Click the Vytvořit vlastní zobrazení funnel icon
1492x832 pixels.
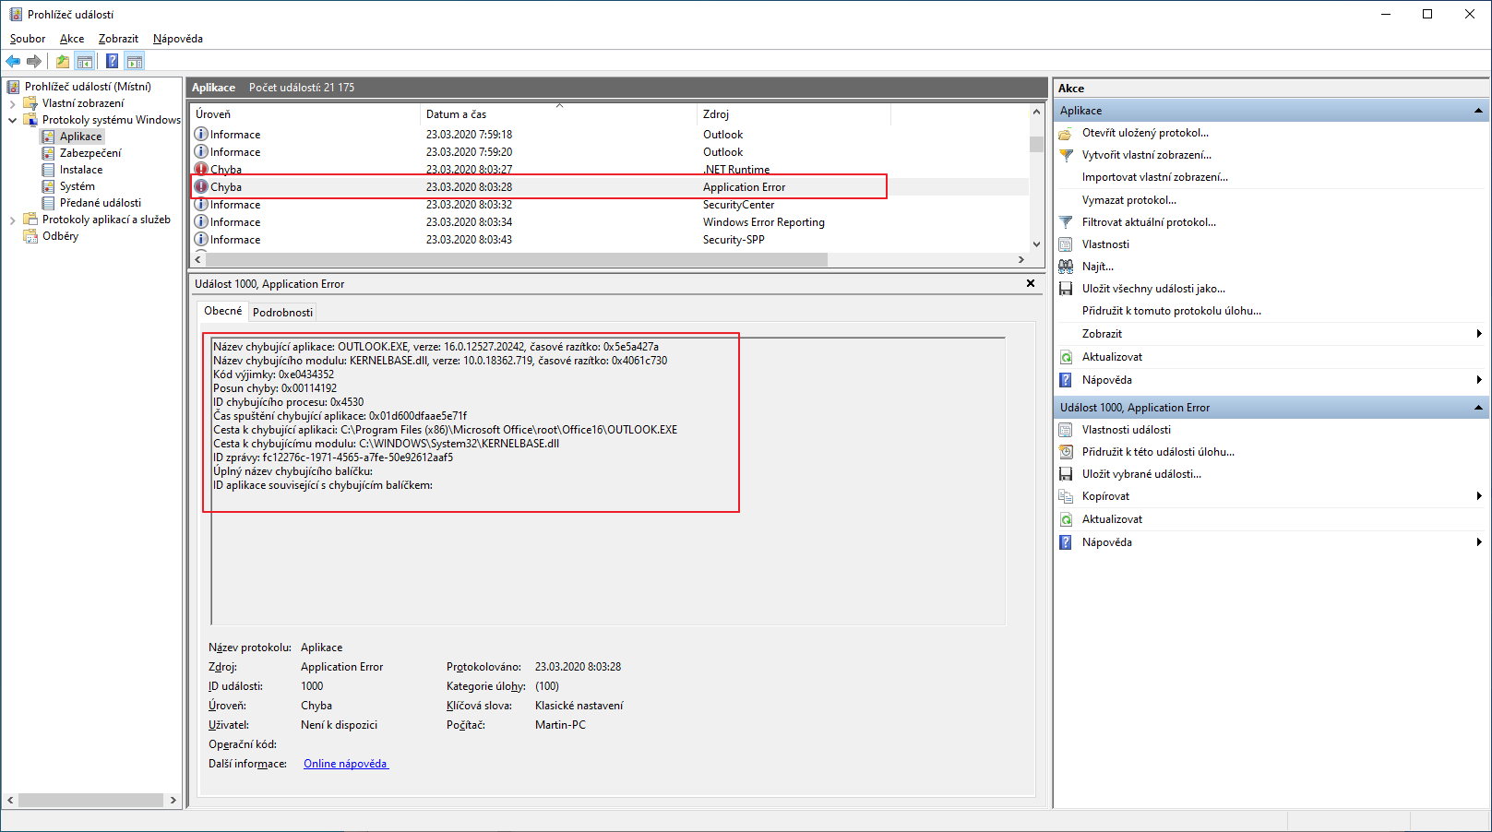[1066, 155]
